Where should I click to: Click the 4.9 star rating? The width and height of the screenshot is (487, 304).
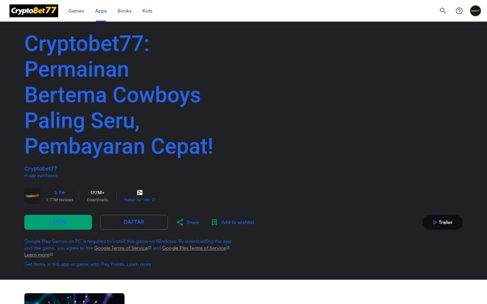pyautogui.click(x=60, y=193)
